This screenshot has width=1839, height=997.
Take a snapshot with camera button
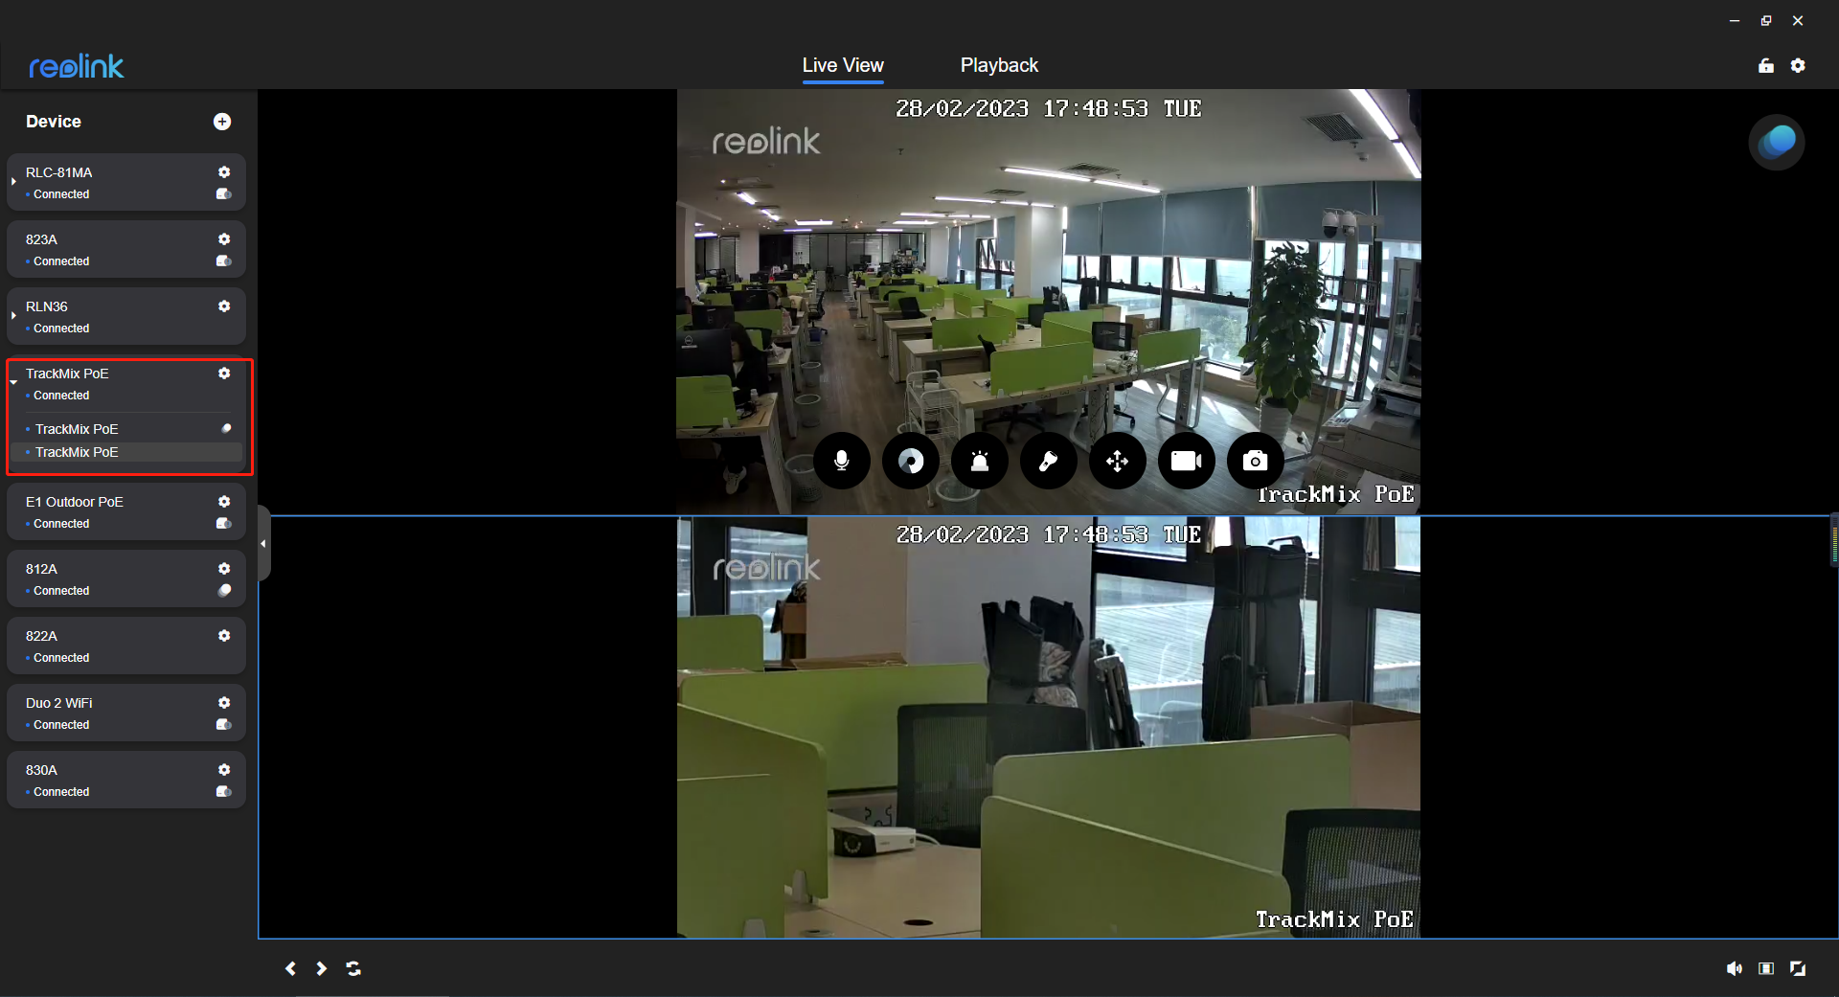(x=1256, y=462)
